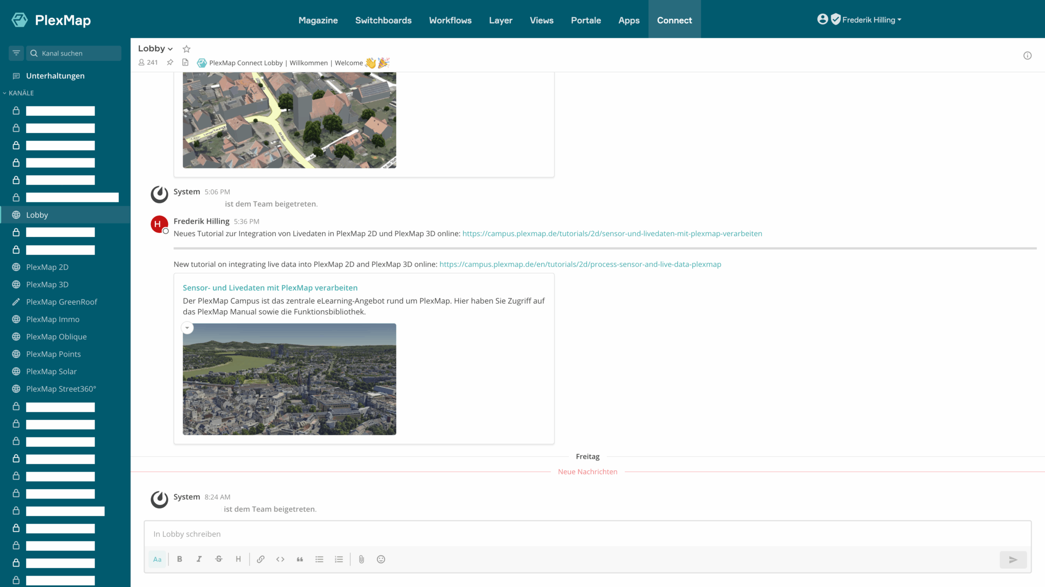
Task: Open the emoji picker
Action: (381, 559)
